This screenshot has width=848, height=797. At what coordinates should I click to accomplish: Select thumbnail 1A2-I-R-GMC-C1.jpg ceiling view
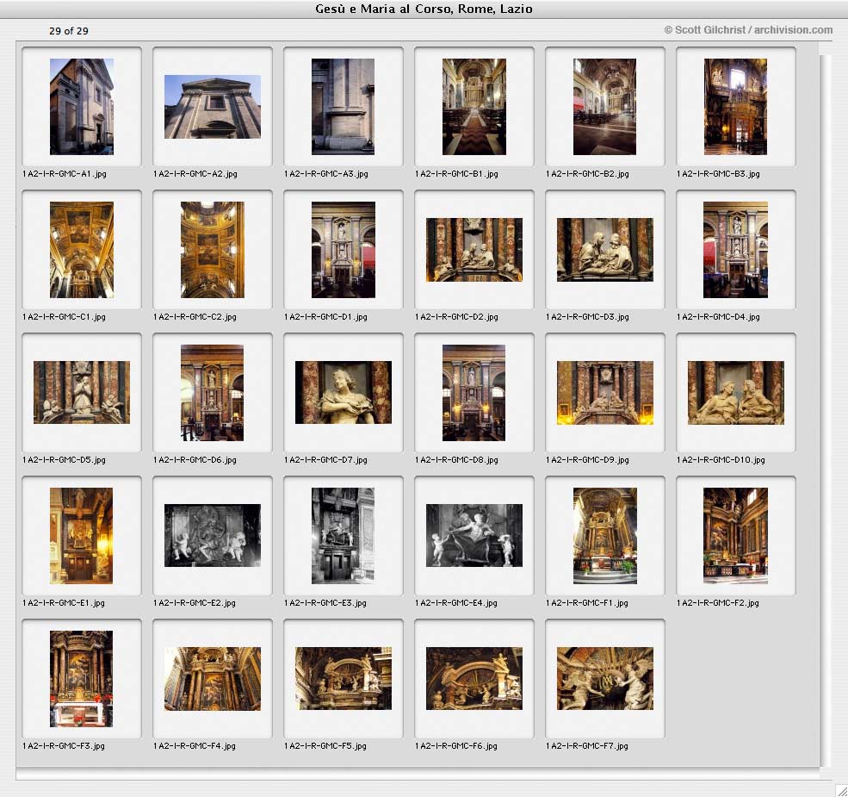pyautogui.click(x=82, y=250)
